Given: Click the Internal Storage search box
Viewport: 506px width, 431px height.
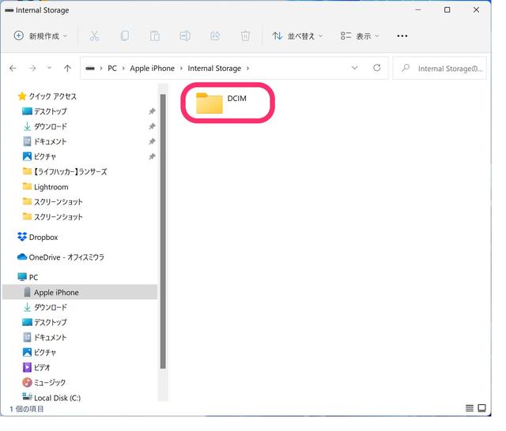Looking at the screenshot, I should [x=440, y=69].
